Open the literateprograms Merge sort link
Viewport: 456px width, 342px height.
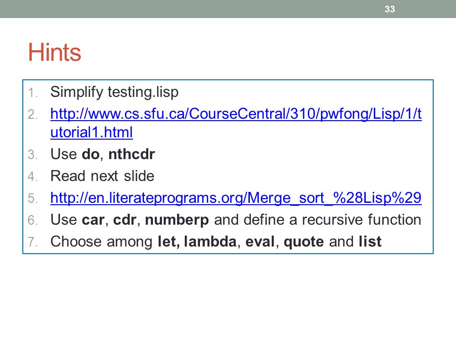[x=236, y=198]
